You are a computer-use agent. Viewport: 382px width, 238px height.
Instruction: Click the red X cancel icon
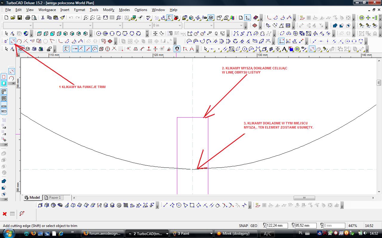pyautogui.click(x=5, y=214)
